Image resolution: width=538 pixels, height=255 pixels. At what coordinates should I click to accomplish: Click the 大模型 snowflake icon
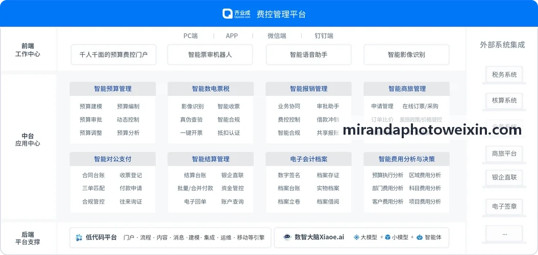click(x=356, y=237)
